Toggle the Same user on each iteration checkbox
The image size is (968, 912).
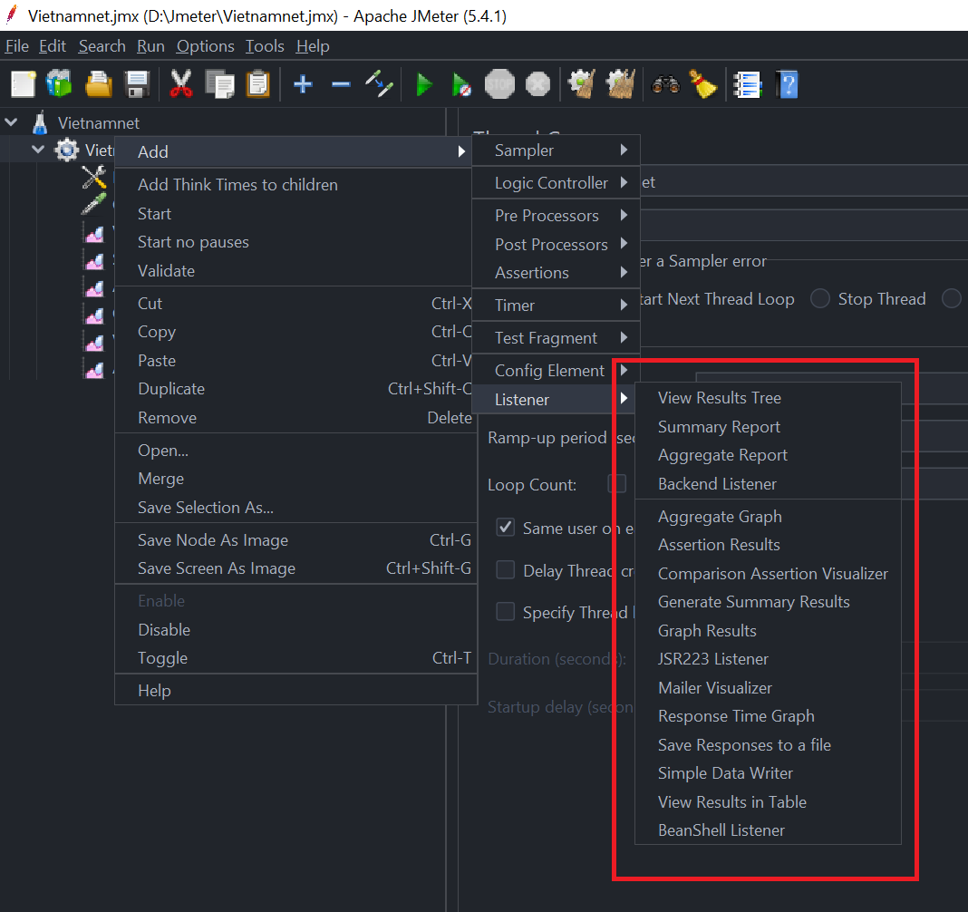(505, 528)
